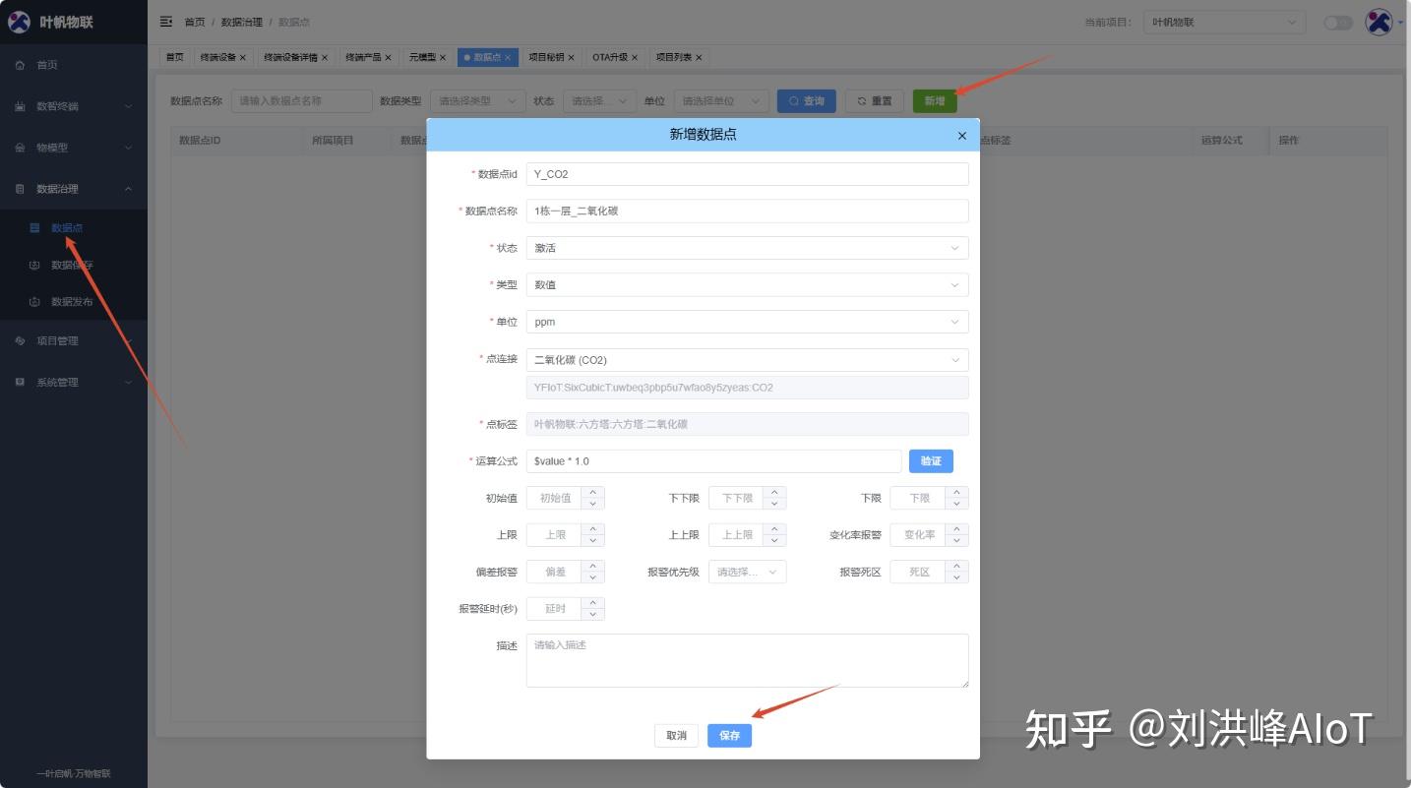Open 项目管理 using its sidebar icon
Viewport: 1411px width, 788px height.
pos(20,341)
